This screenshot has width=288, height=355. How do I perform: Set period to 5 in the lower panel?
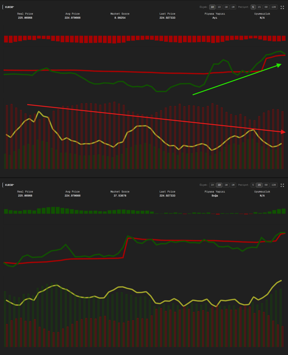(253, 185)
